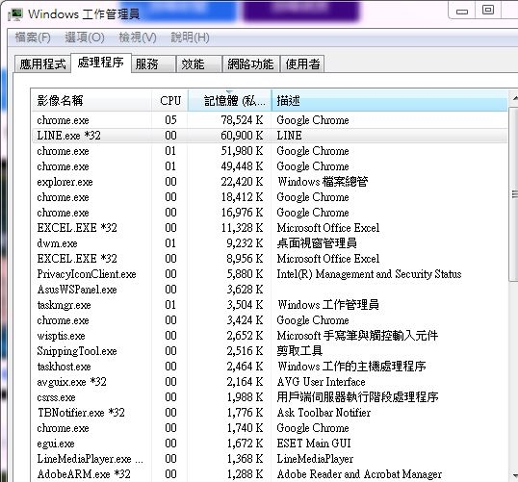The height and width of the screenshot is (482, 518).
Task: Select the taskhost.exe process
Action: pyautogui.click(x=270, y=367)
